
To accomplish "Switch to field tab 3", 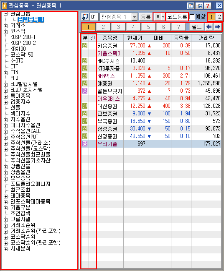I will click(118, 27).
